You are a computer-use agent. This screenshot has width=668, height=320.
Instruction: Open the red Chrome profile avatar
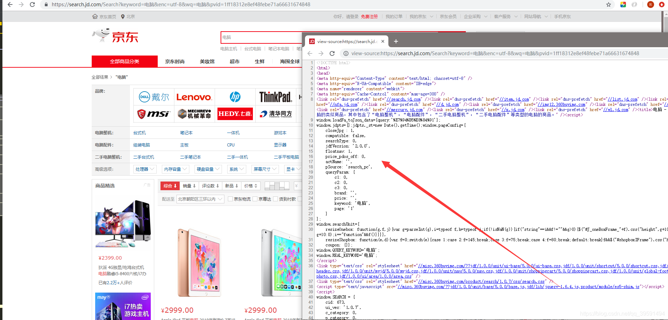pyautogui.click(x=651, y=5)
